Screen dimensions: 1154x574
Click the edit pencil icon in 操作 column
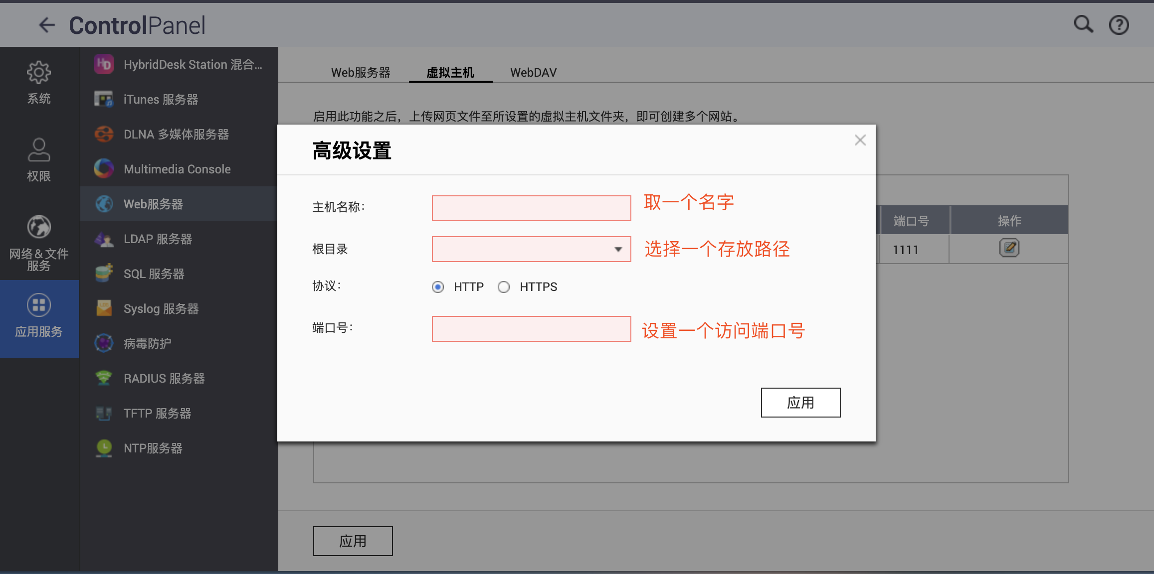[1009, 248]
